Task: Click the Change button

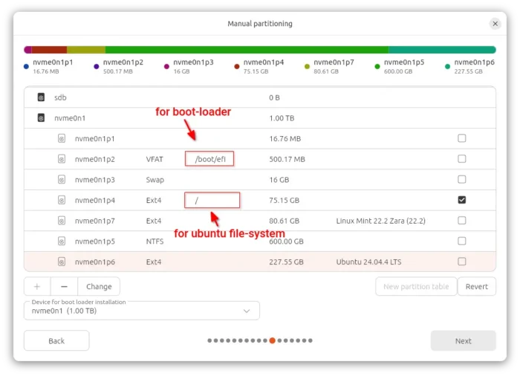Action: (99, 287)
